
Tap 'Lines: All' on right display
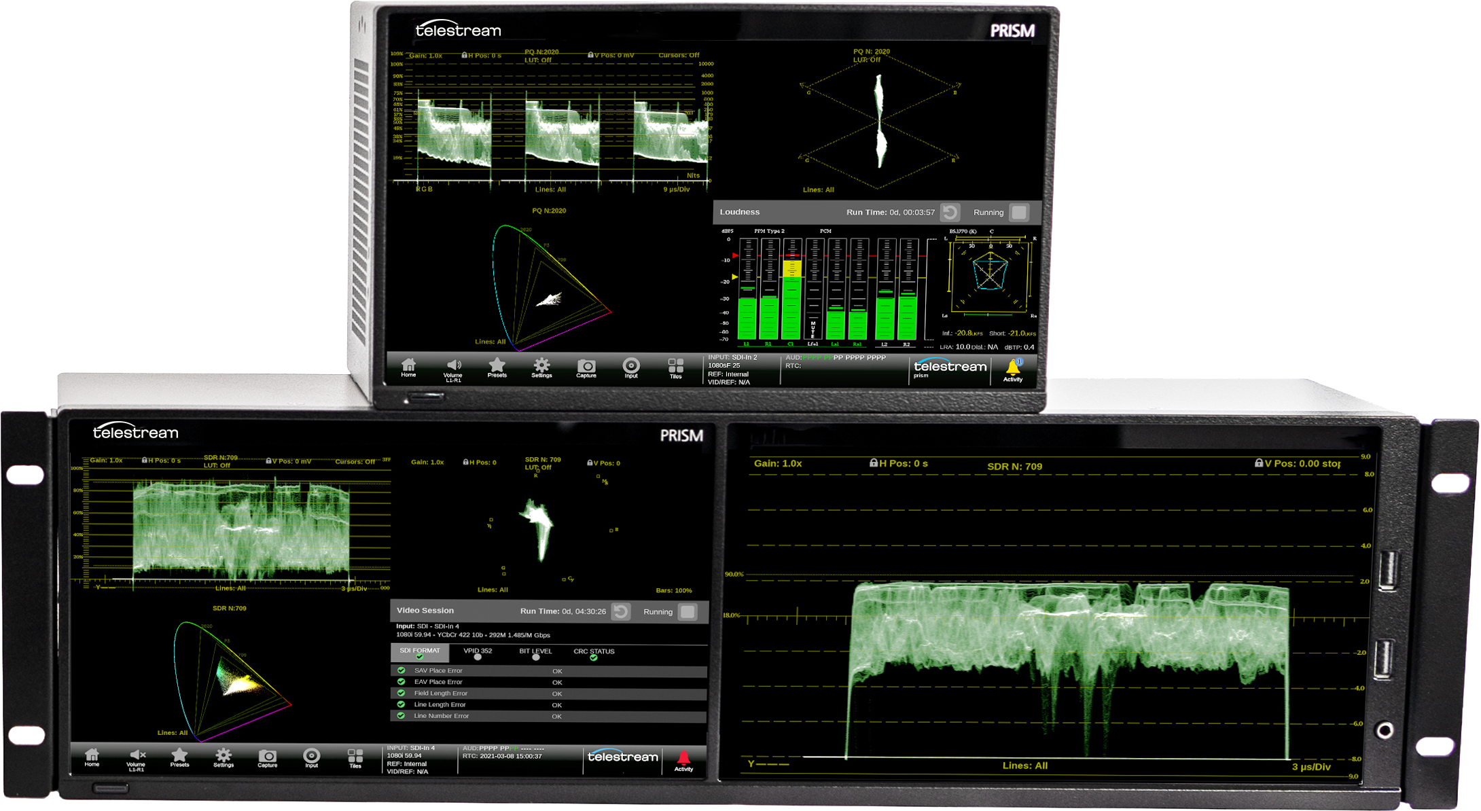1025,765
